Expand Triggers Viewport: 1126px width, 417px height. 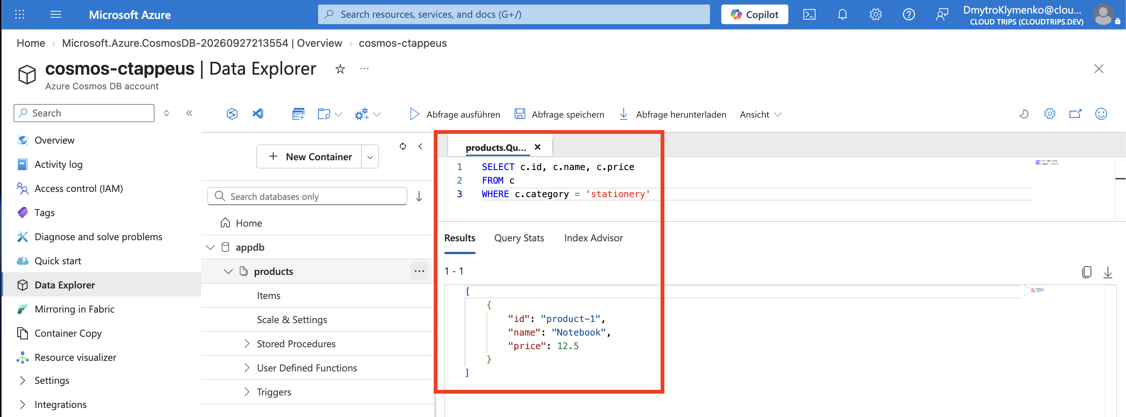click(247, 392)
